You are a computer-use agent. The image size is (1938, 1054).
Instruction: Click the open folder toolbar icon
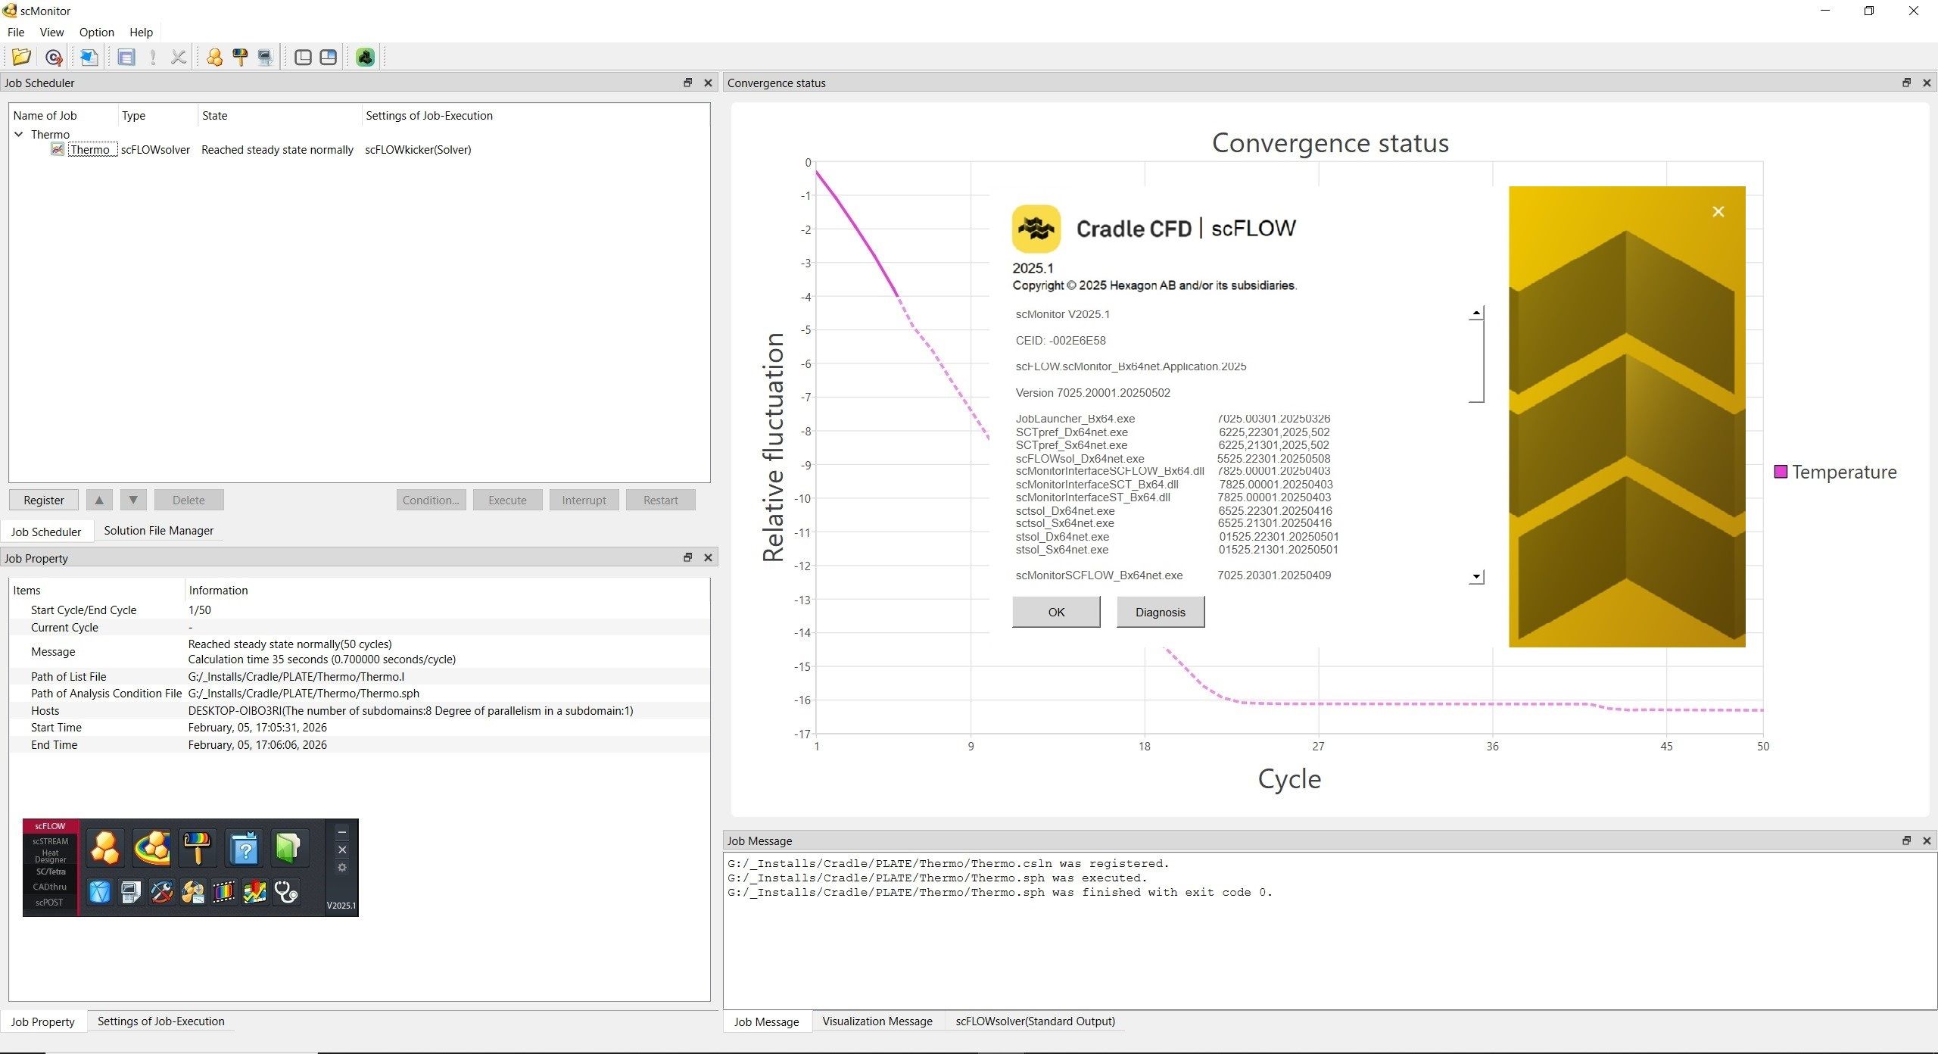pyautogui.click(x=21, y=57)
